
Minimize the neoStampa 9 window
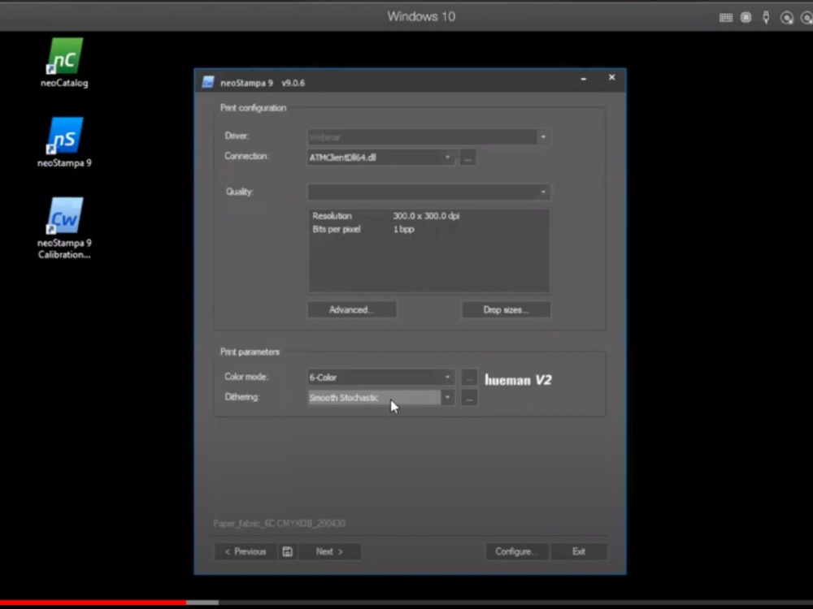coord(583,78)
